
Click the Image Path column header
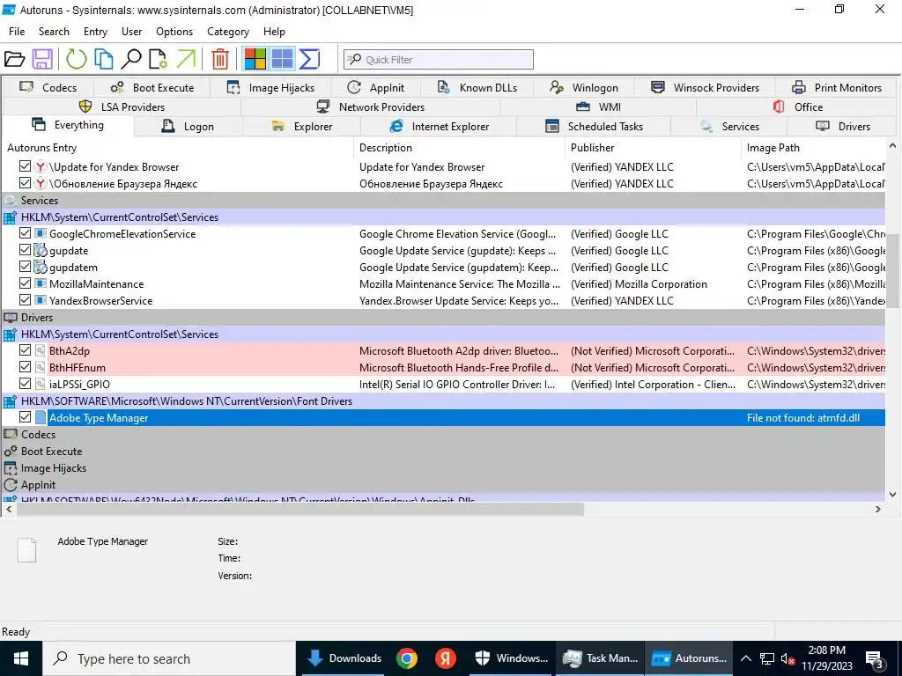click(813, 148)
